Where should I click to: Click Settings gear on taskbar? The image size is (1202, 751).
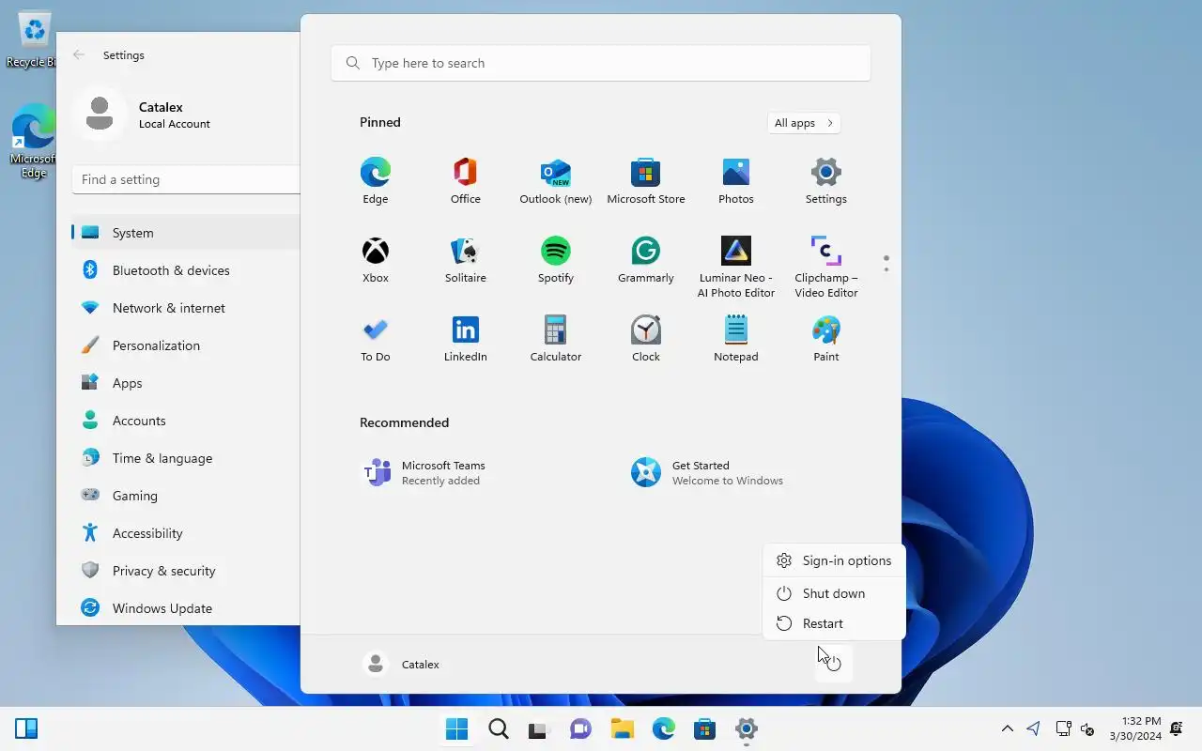click(746, 728)
